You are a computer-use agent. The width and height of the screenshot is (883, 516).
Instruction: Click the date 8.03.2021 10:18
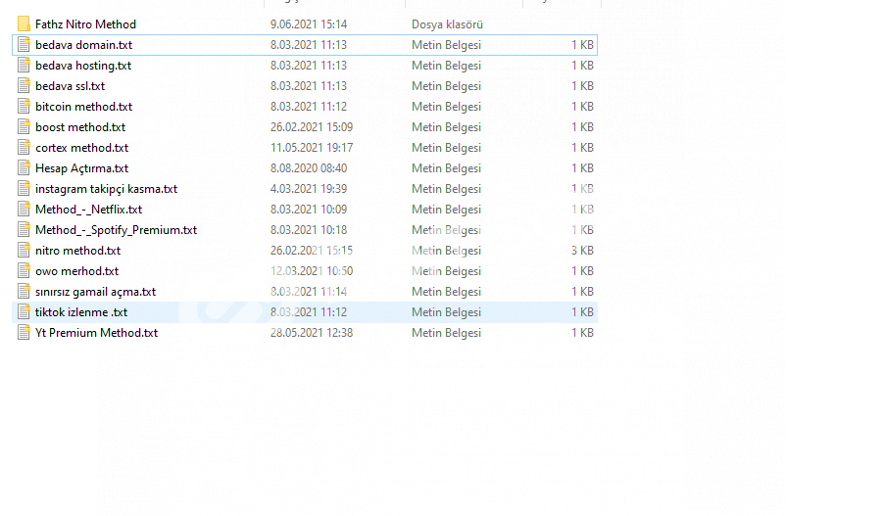pos(309,230)
